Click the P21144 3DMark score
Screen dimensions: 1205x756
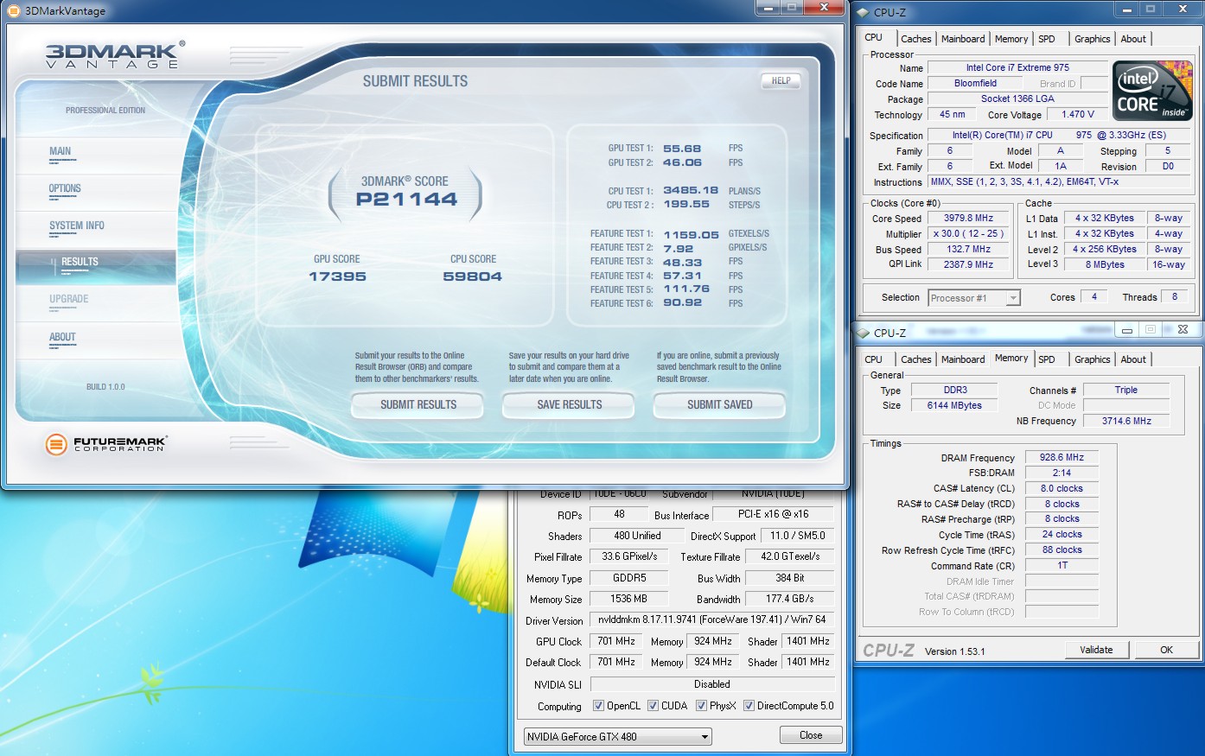406,200
